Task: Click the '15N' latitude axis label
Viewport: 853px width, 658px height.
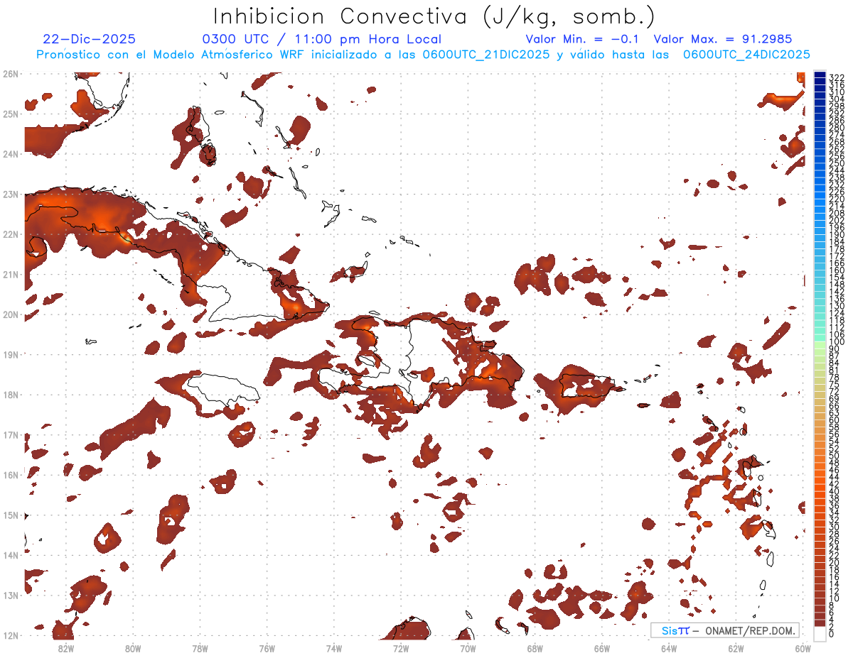Action: [x=10, y=515]
